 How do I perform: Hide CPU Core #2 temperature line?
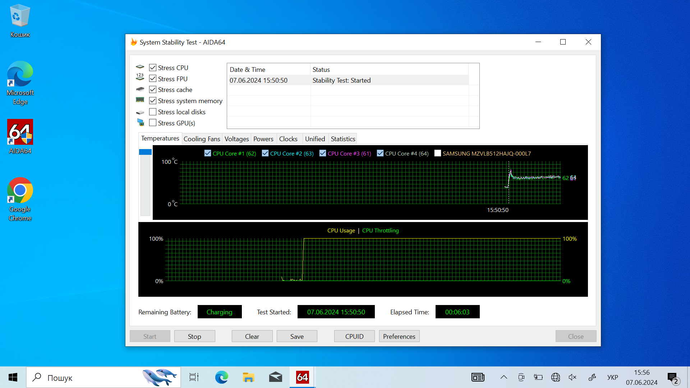[x=265, y=153]
